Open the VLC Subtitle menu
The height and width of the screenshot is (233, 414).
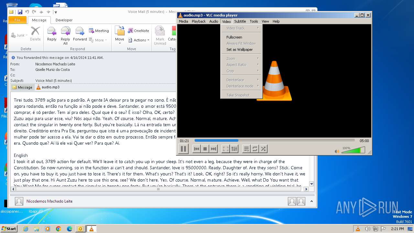240,21
